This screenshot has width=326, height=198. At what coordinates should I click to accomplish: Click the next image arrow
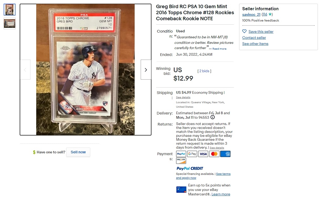(146, 70)
